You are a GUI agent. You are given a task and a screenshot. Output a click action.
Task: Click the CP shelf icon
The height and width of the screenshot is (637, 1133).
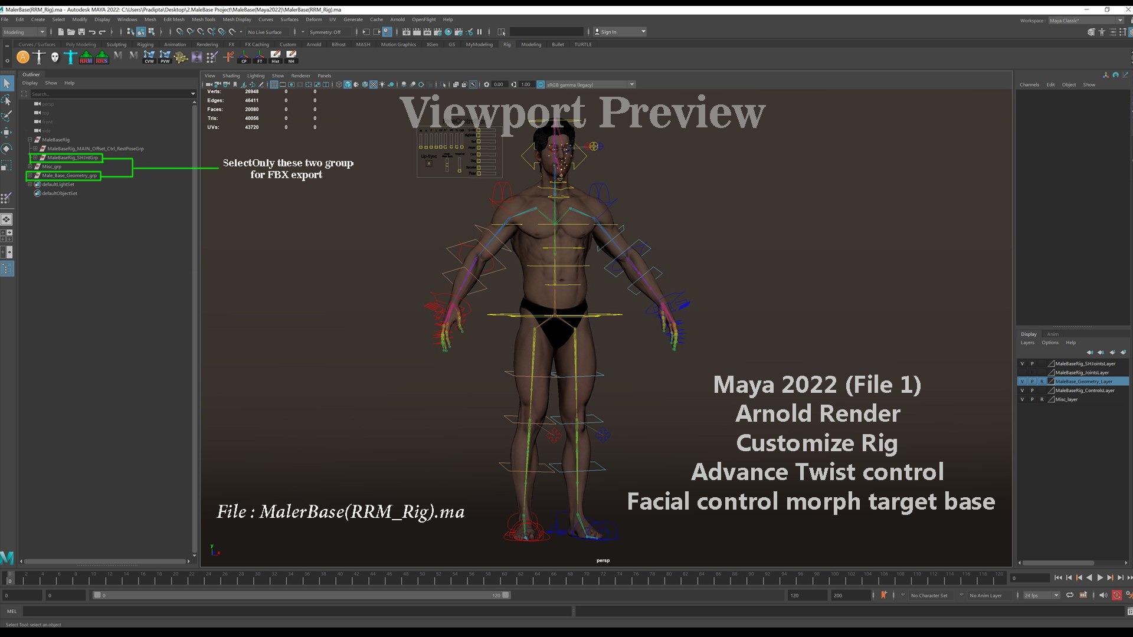244,57
